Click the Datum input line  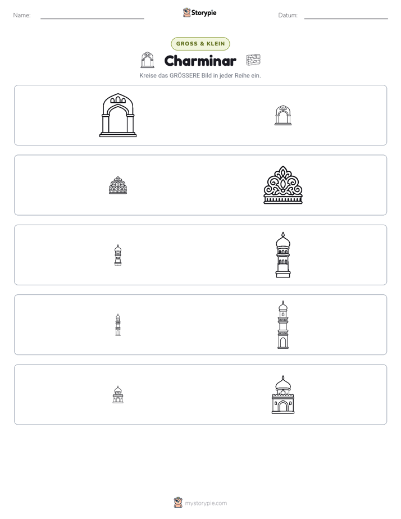346,16
